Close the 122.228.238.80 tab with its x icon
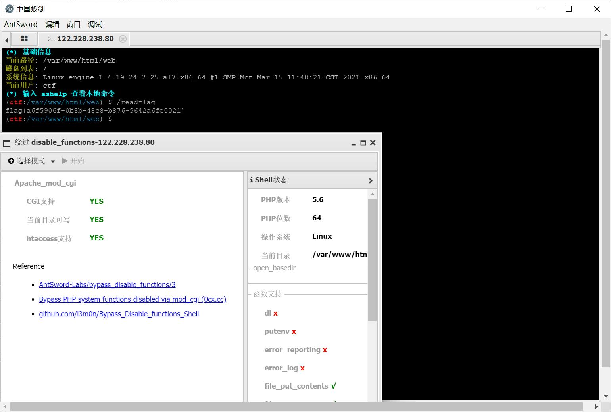611x412 pixels. 123,39
